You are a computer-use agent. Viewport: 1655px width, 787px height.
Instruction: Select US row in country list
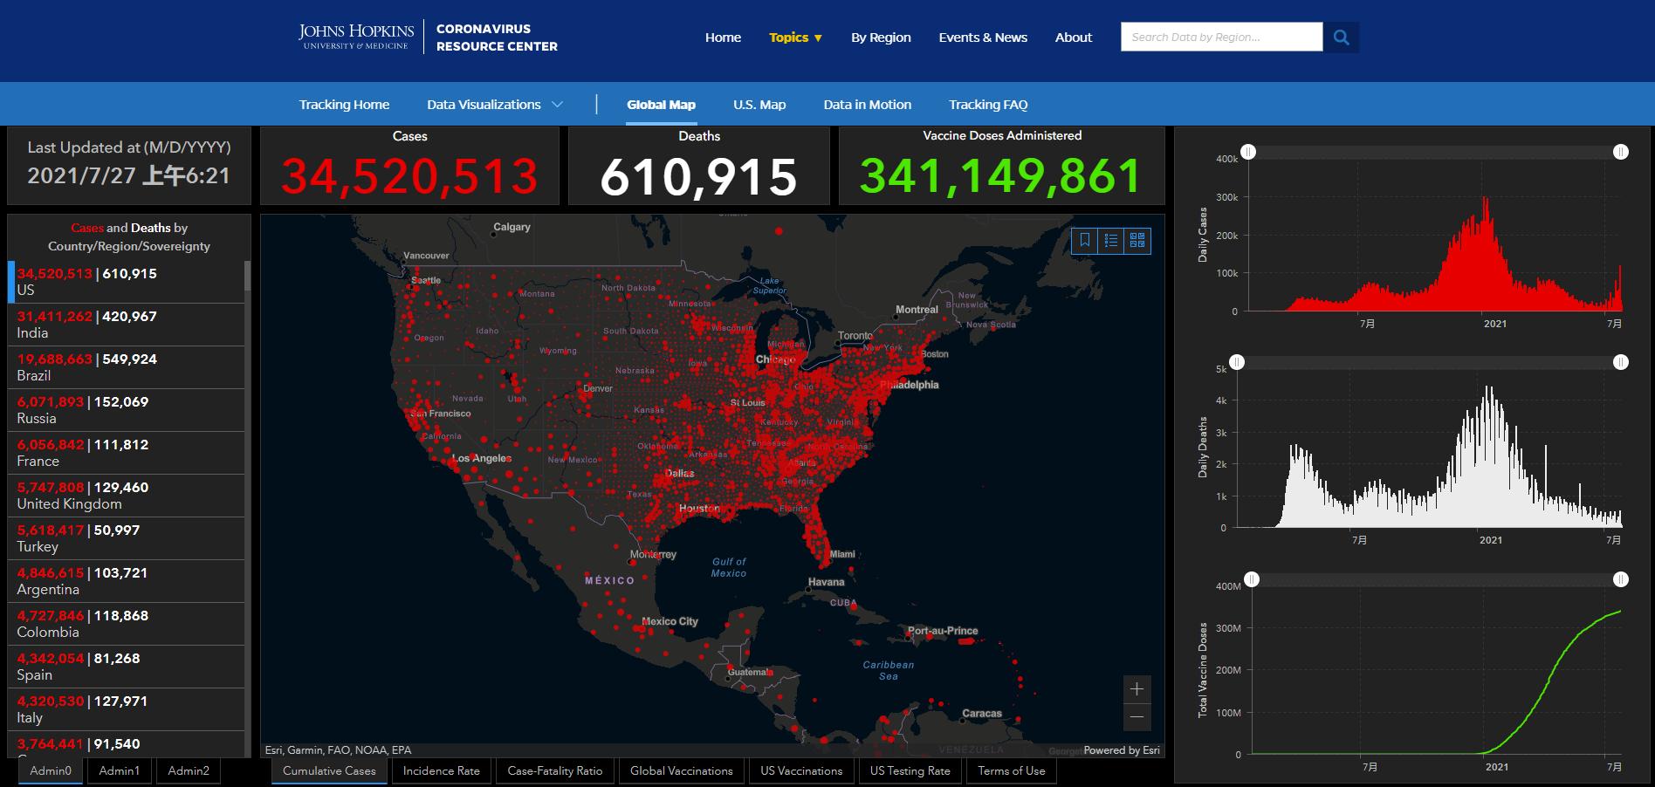pos(127,282)
